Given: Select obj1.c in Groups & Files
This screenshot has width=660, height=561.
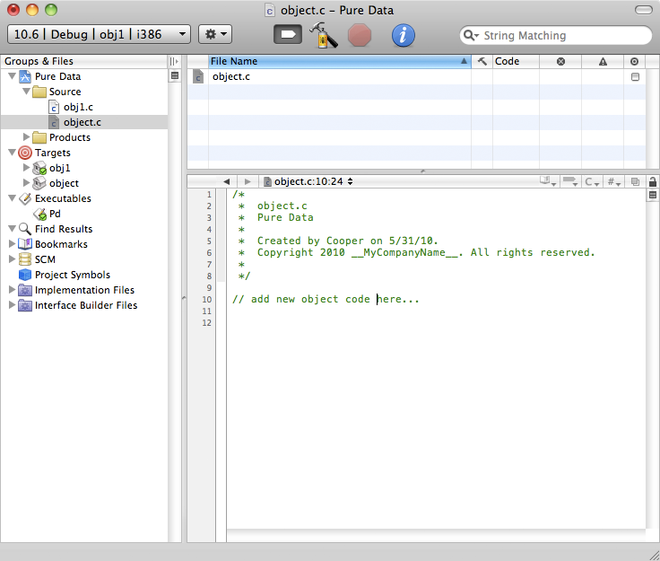Looking at the screenshot, I should pos(78,107).
